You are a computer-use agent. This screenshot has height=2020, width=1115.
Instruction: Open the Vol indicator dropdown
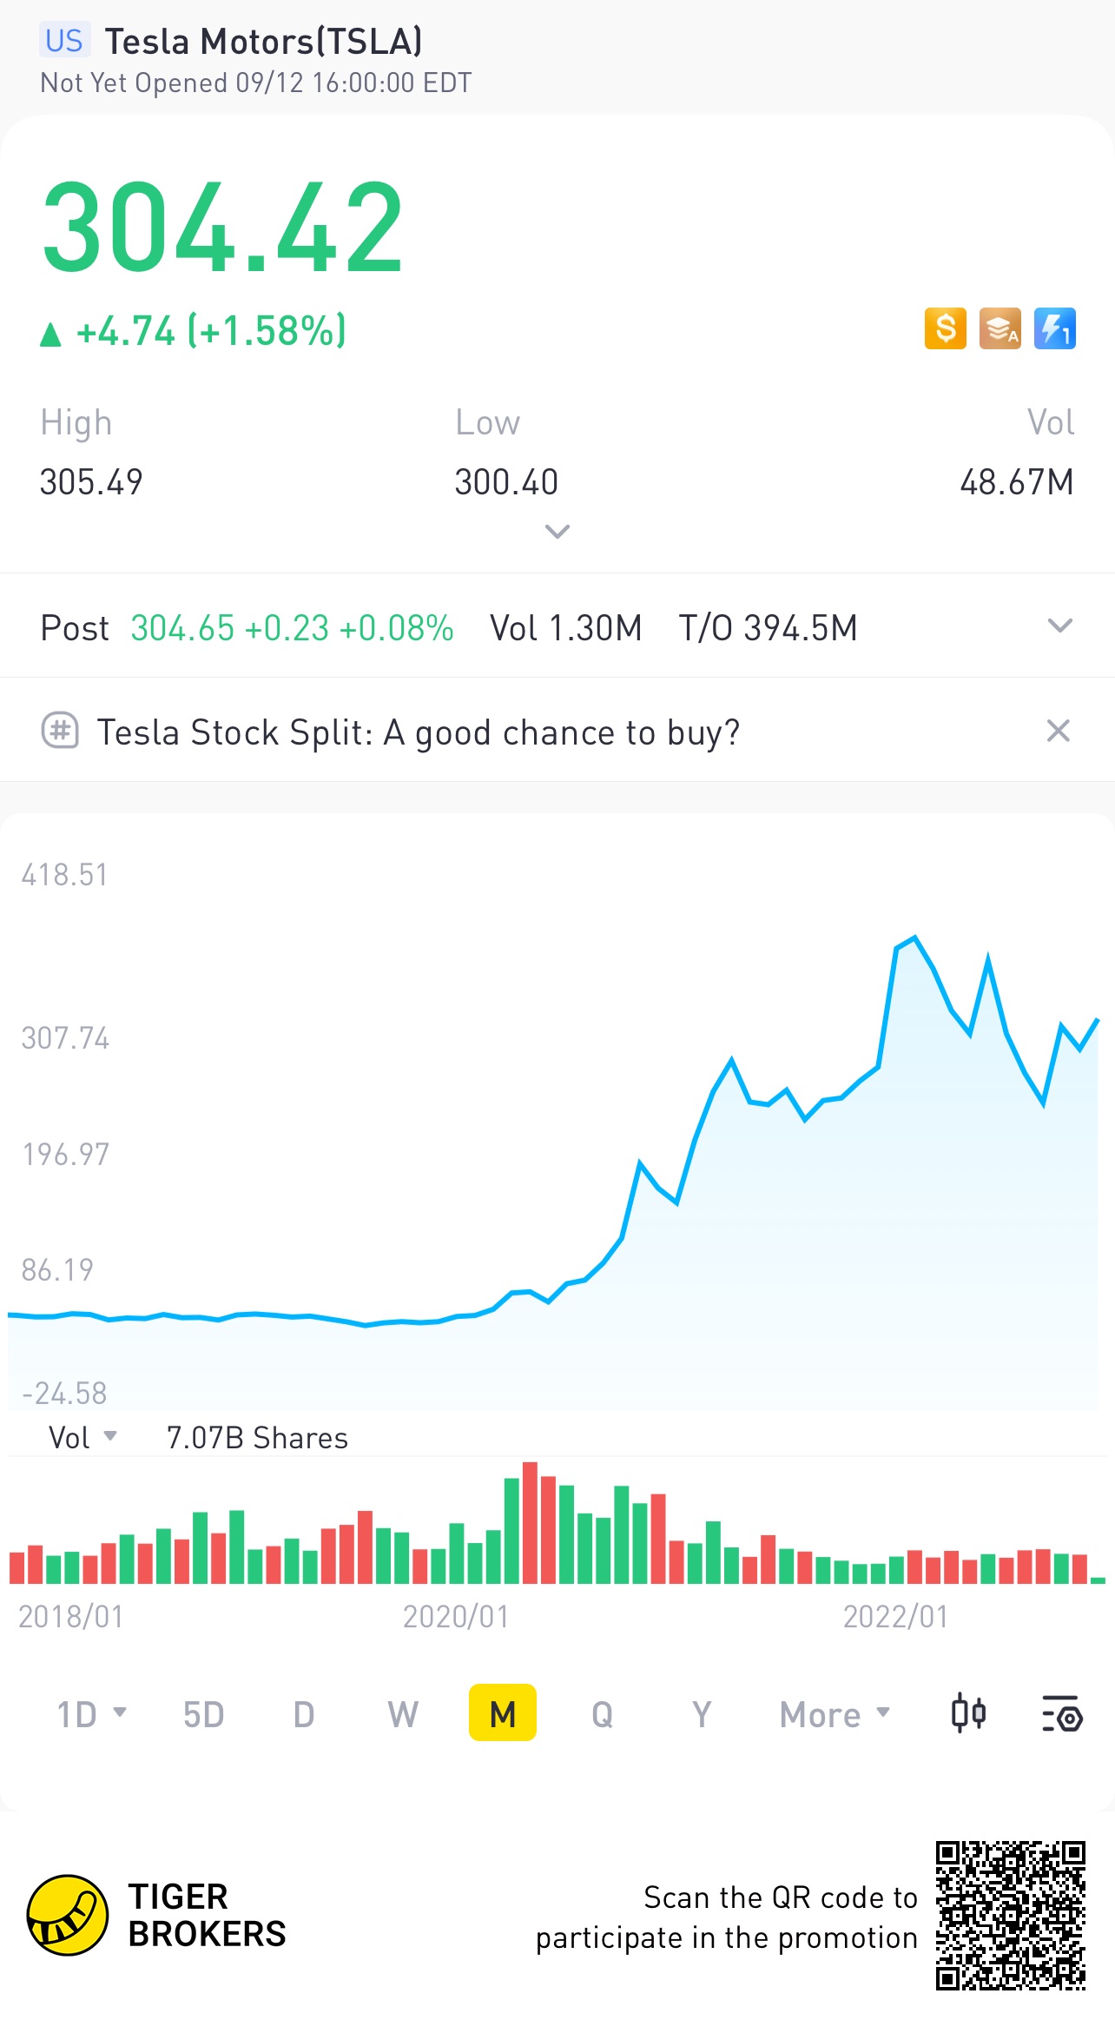(x=82, y=1438)
